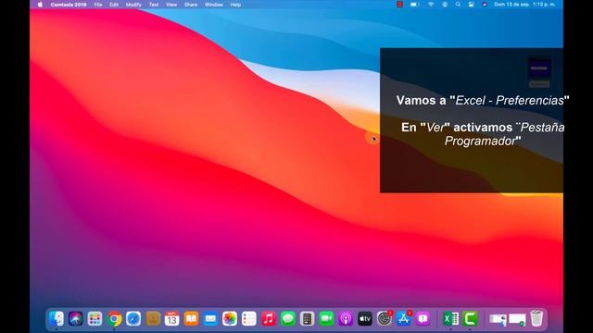Open the Music app in dock
This screenshot has width=593, height=333.
(x=269, y=319)
